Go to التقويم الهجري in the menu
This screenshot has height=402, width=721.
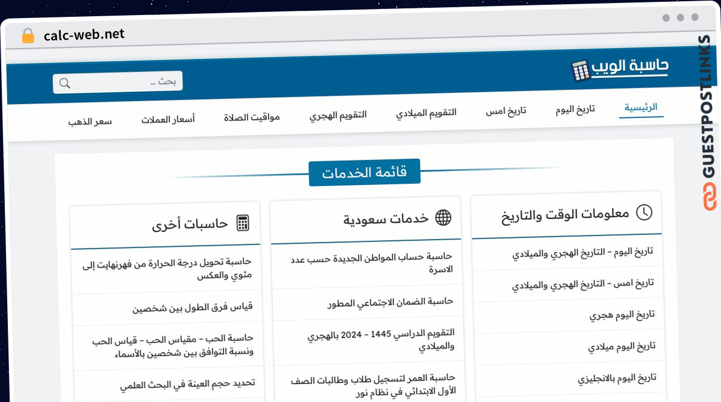(x=338, y=115)
